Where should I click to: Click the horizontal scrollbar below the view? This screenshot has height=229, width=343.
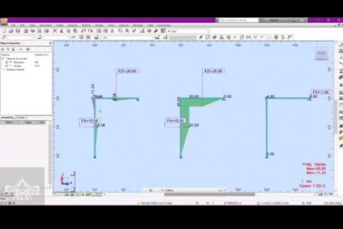click(x=210, y=194)
